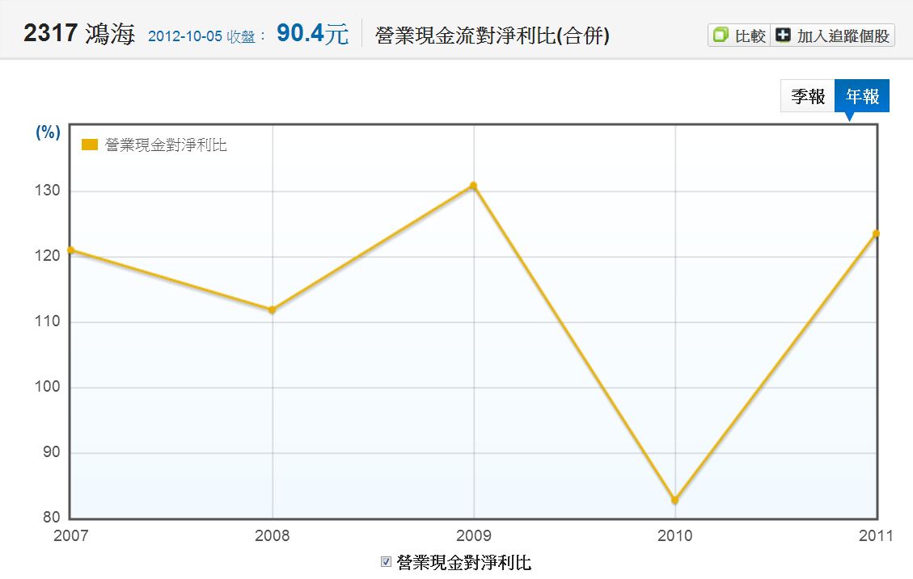Image resolution: width=913 pixels, height=579 pixels.
Task: Click the 2009 peak data point
Action: [x=473, y=186]
